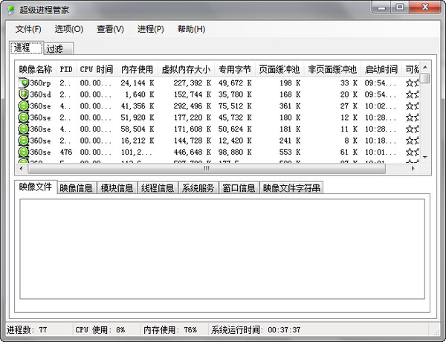Select the 系统服务 tab
This screenshot has width=446, height=342.
point(198,188)
